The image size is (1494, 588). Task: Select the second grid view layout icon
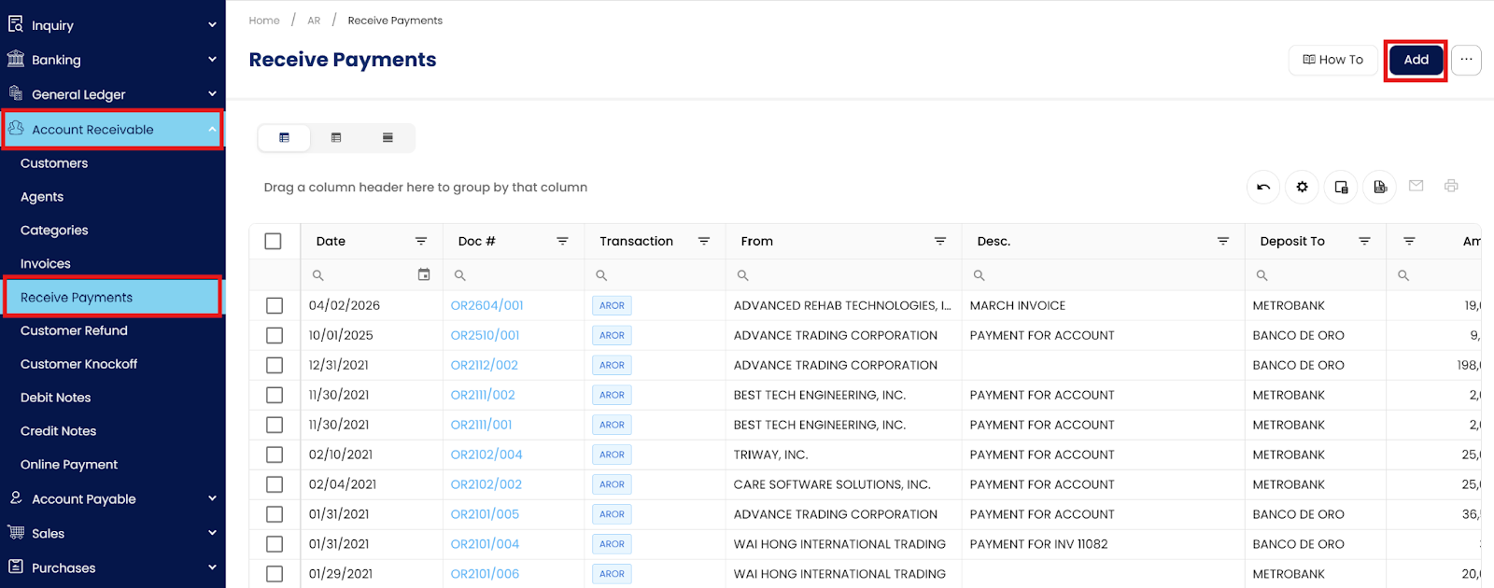[x=336, y=137]
